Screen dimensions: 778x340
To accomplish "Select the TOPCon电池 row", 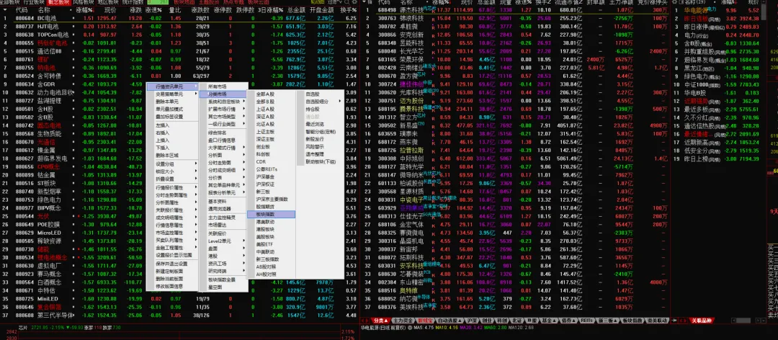I will (179, 35).
